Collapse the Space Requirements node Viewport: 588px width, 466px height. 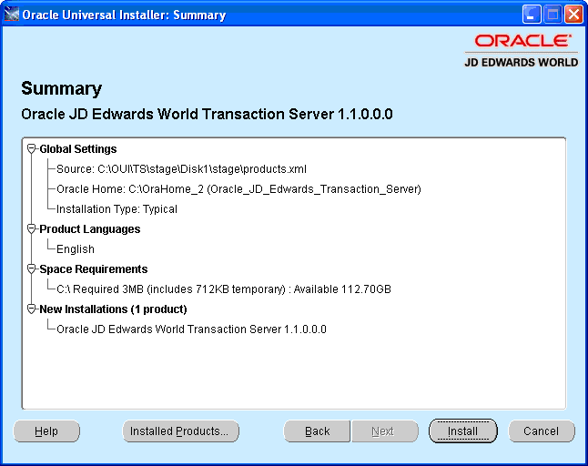click(32, 268)
